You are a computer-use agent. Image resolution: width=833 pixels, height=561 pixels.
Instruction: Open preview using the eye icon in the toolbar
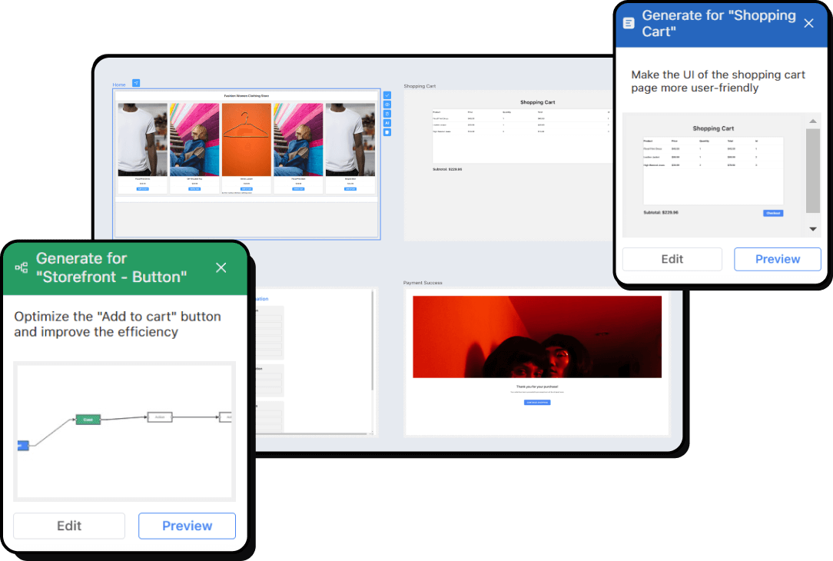(x=387, y=105)
